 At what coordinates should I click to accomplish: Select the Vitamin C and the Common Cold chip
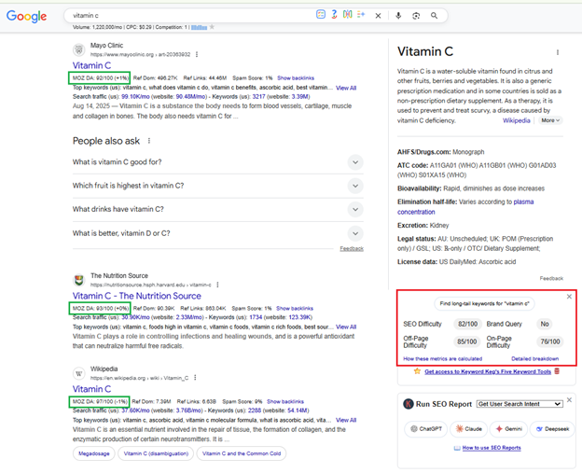pos(244,453)
